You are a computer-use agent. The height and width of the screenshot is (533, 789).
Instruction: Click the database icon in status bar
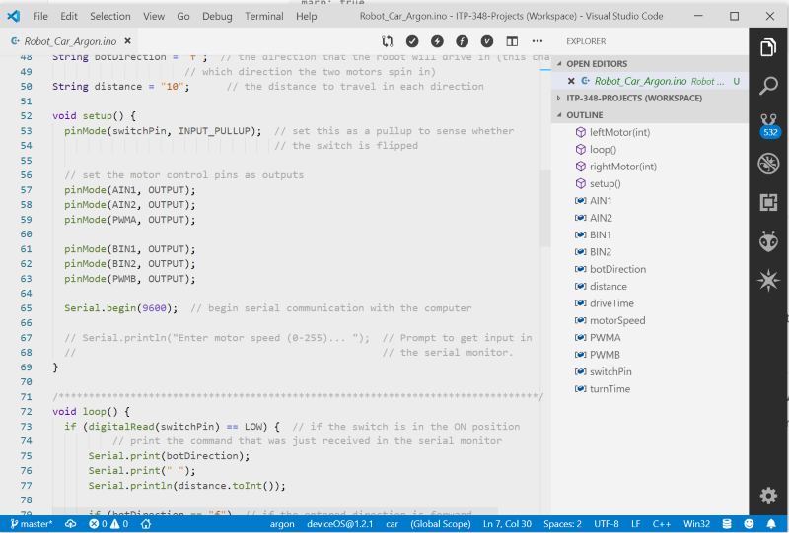[x=727, y=524]
